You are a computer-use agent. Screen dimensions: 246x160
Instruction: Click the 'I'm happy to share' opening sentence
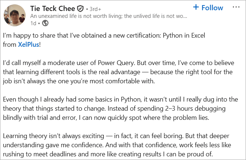click(104, 40)
